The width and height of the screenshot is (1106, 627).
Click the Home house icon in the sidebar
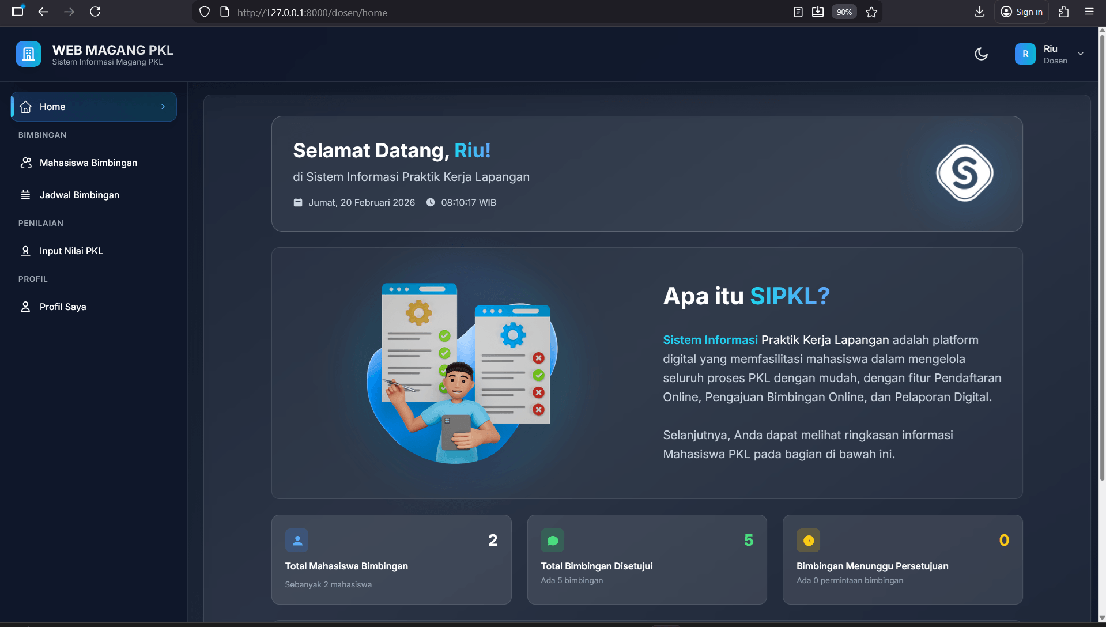(x=25, y=107)
